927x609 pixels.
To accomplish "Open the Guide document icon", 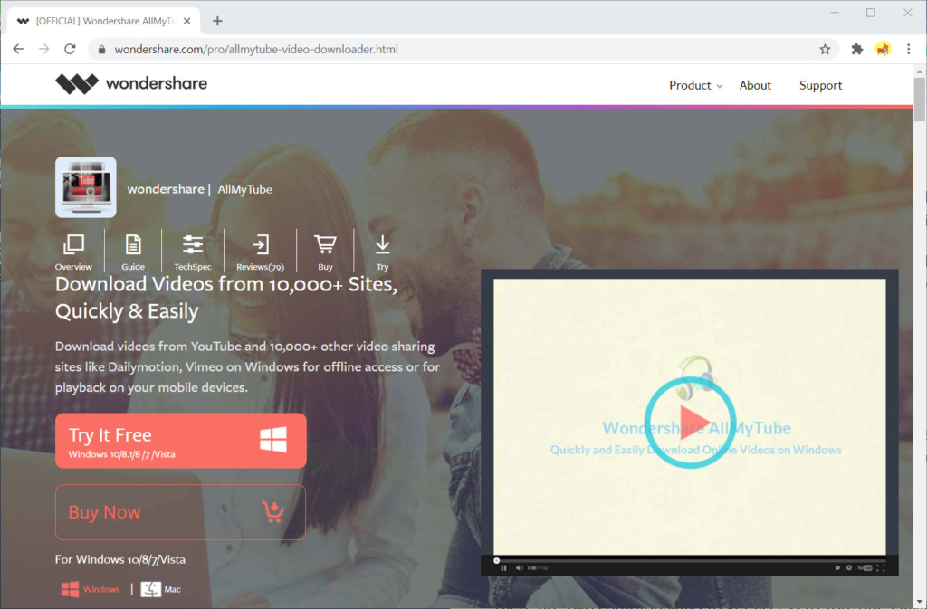I will coord(133,244).
